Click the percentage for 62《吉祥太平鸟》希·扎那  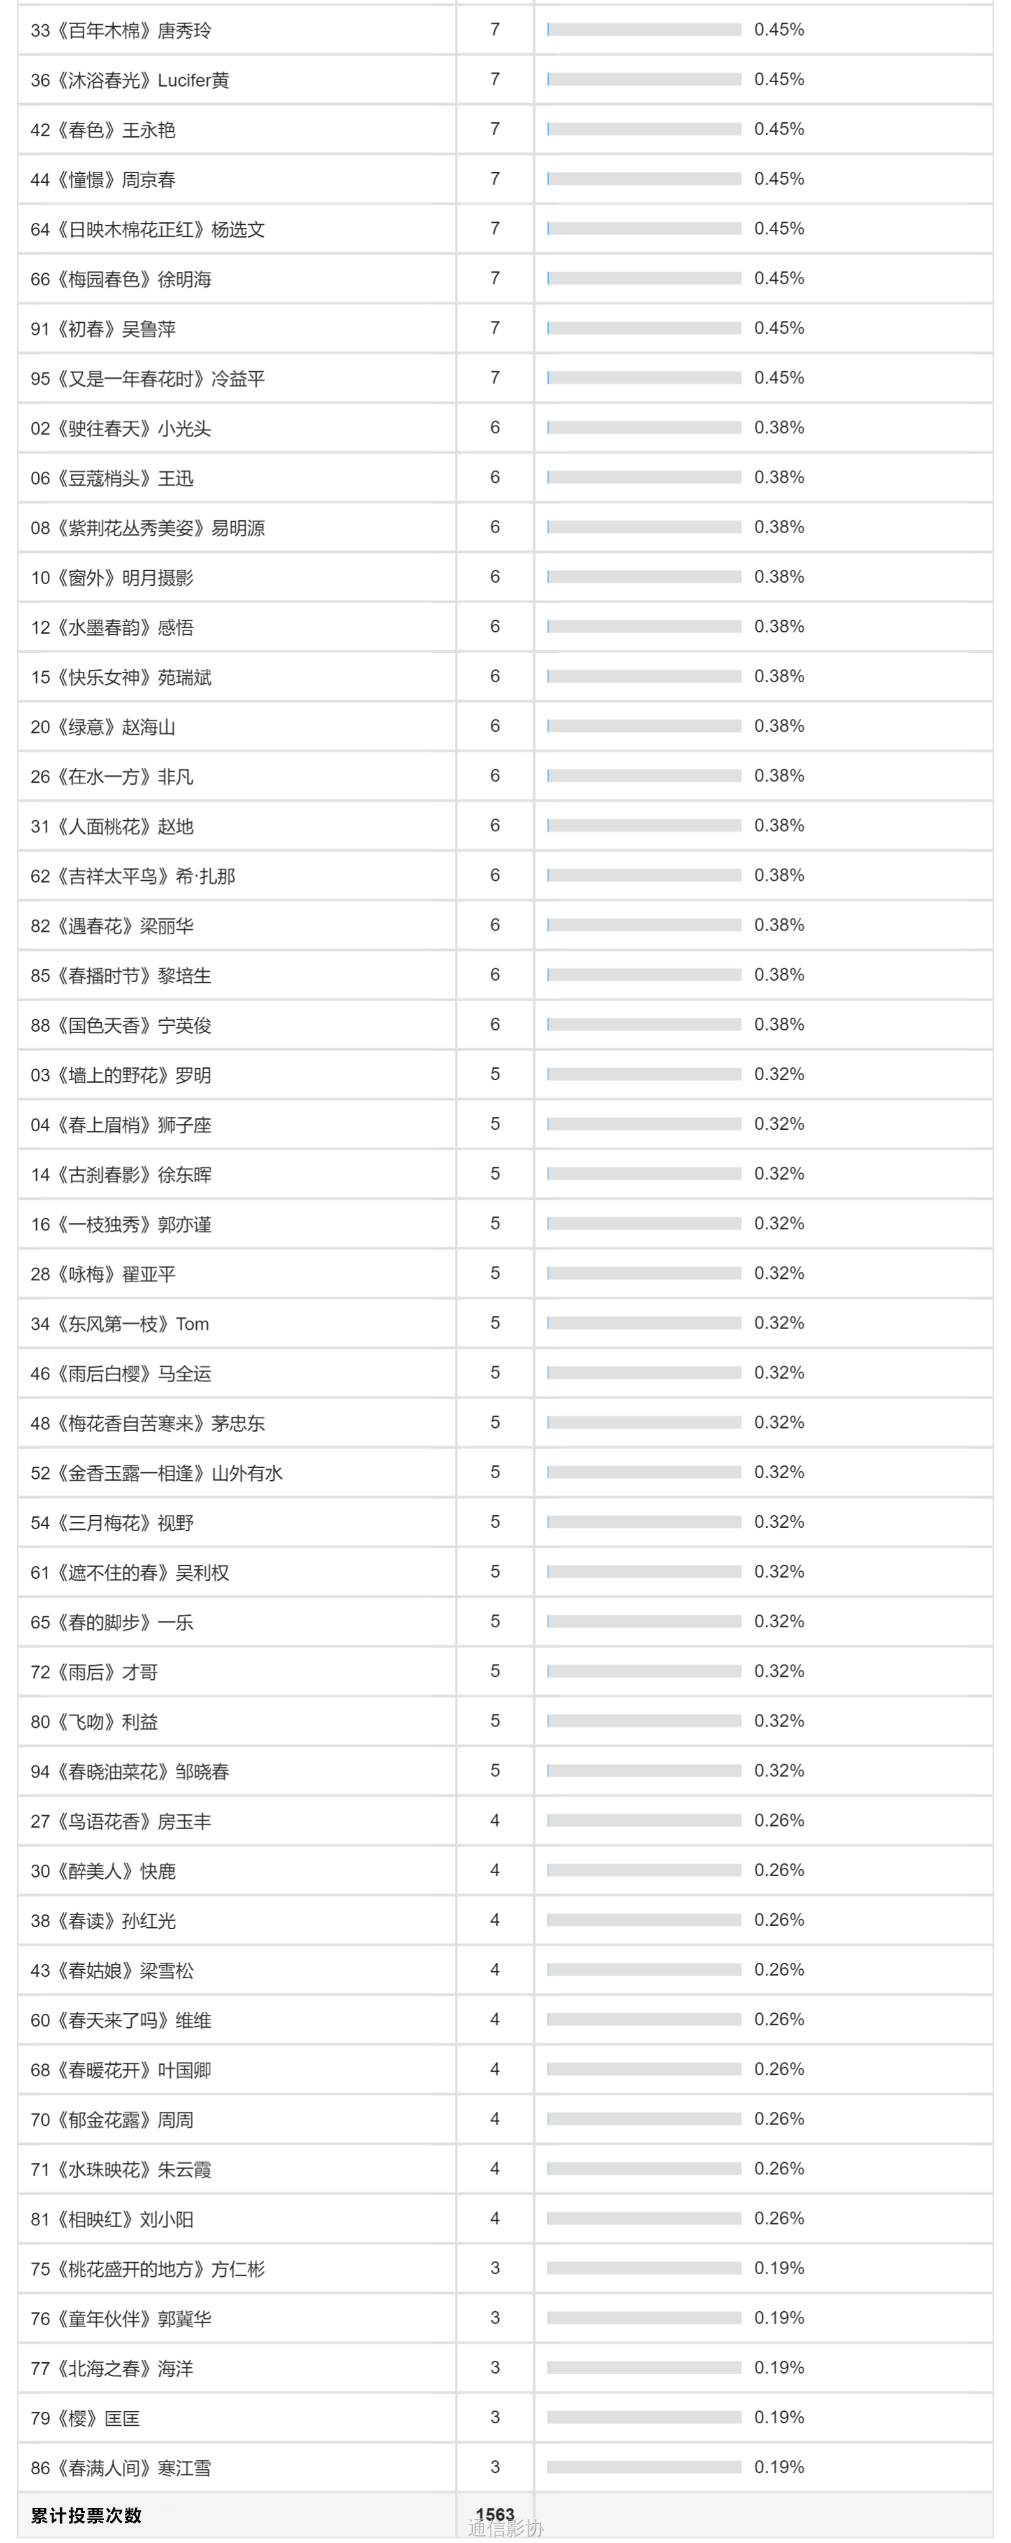tap(779, 876)
